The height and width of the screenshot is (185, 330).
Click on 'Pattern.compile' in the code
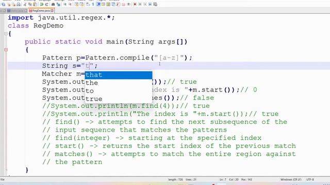(117, 58)
